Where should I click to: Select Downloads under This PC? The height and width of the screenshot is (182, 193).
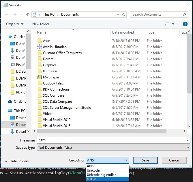click(x=18, y=131)
